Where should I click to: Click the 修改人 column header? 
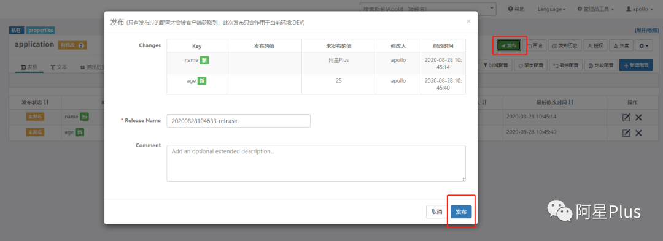point(398,46)
